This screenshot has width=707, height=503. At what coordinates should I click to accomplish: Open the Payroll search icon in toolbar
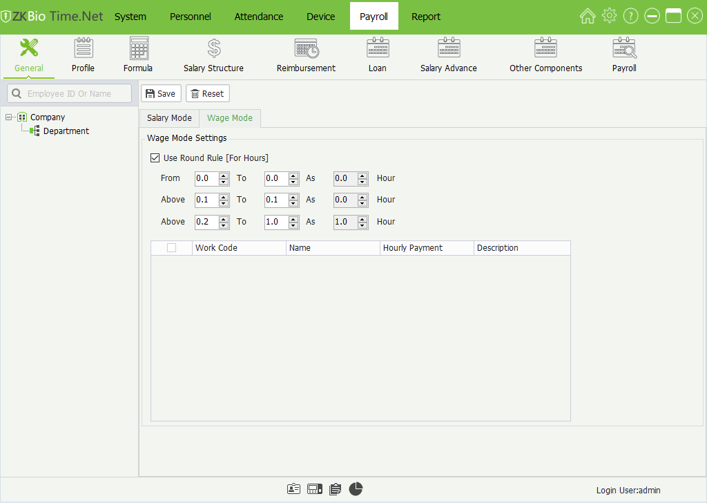pos(624,48)
